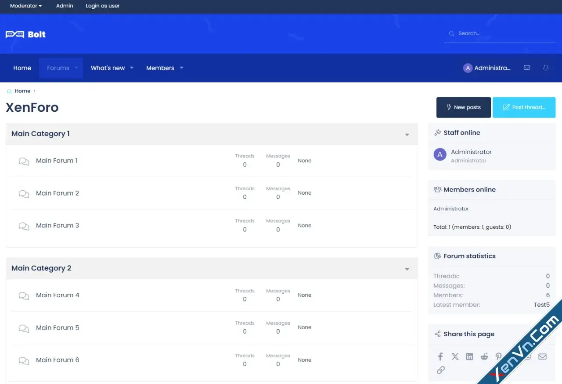Click the Main Forum 6 chat bubble icon

24,361
